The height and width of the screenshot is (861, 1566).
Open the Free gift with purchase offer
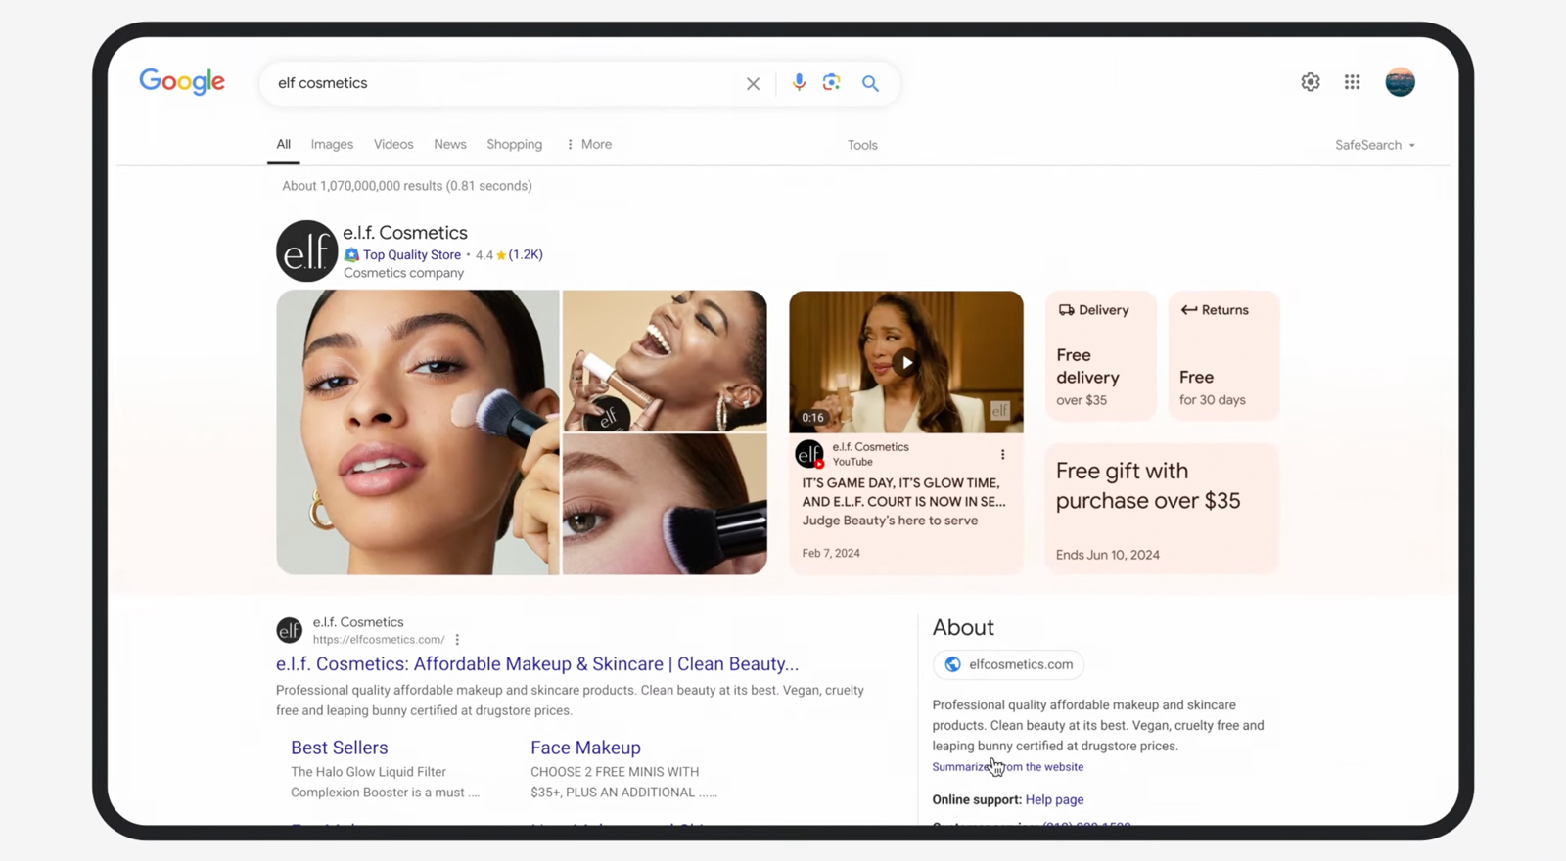click(1162, 508)
